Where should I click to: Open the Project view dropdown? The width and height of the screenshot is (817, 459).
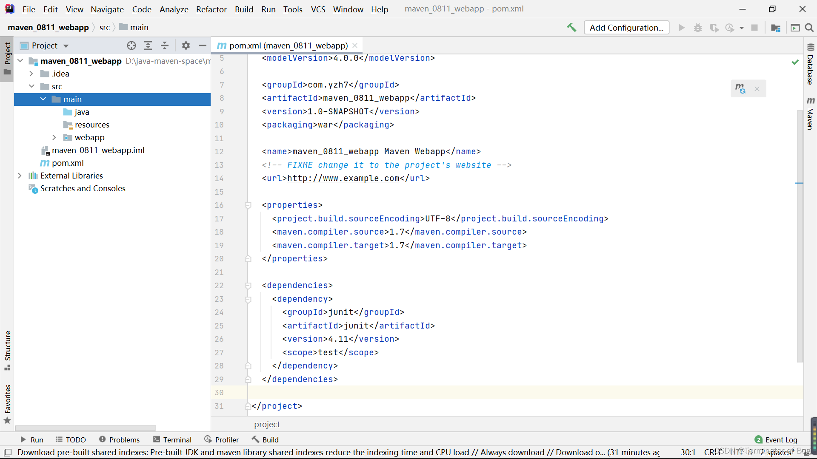[66, 46]
